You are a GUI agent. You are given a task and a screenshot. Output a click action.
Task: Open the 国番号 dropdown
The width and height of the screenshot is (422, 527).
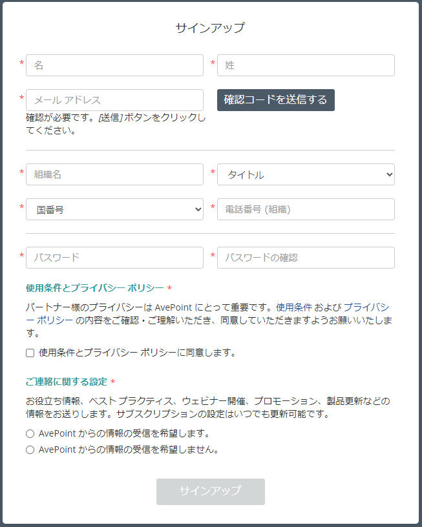click(114, 209)
